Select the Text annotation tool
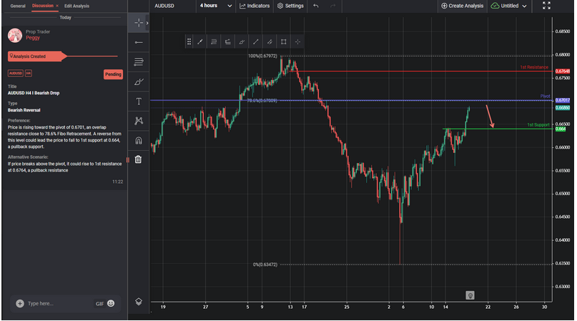The height and width of the screenshot is (321, 577). click(x=139, y=102)
